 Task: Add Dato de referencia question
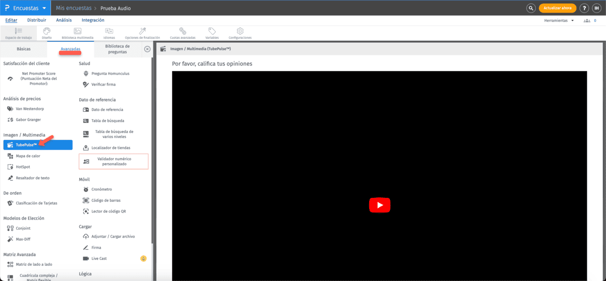click(x=107, y=110)
